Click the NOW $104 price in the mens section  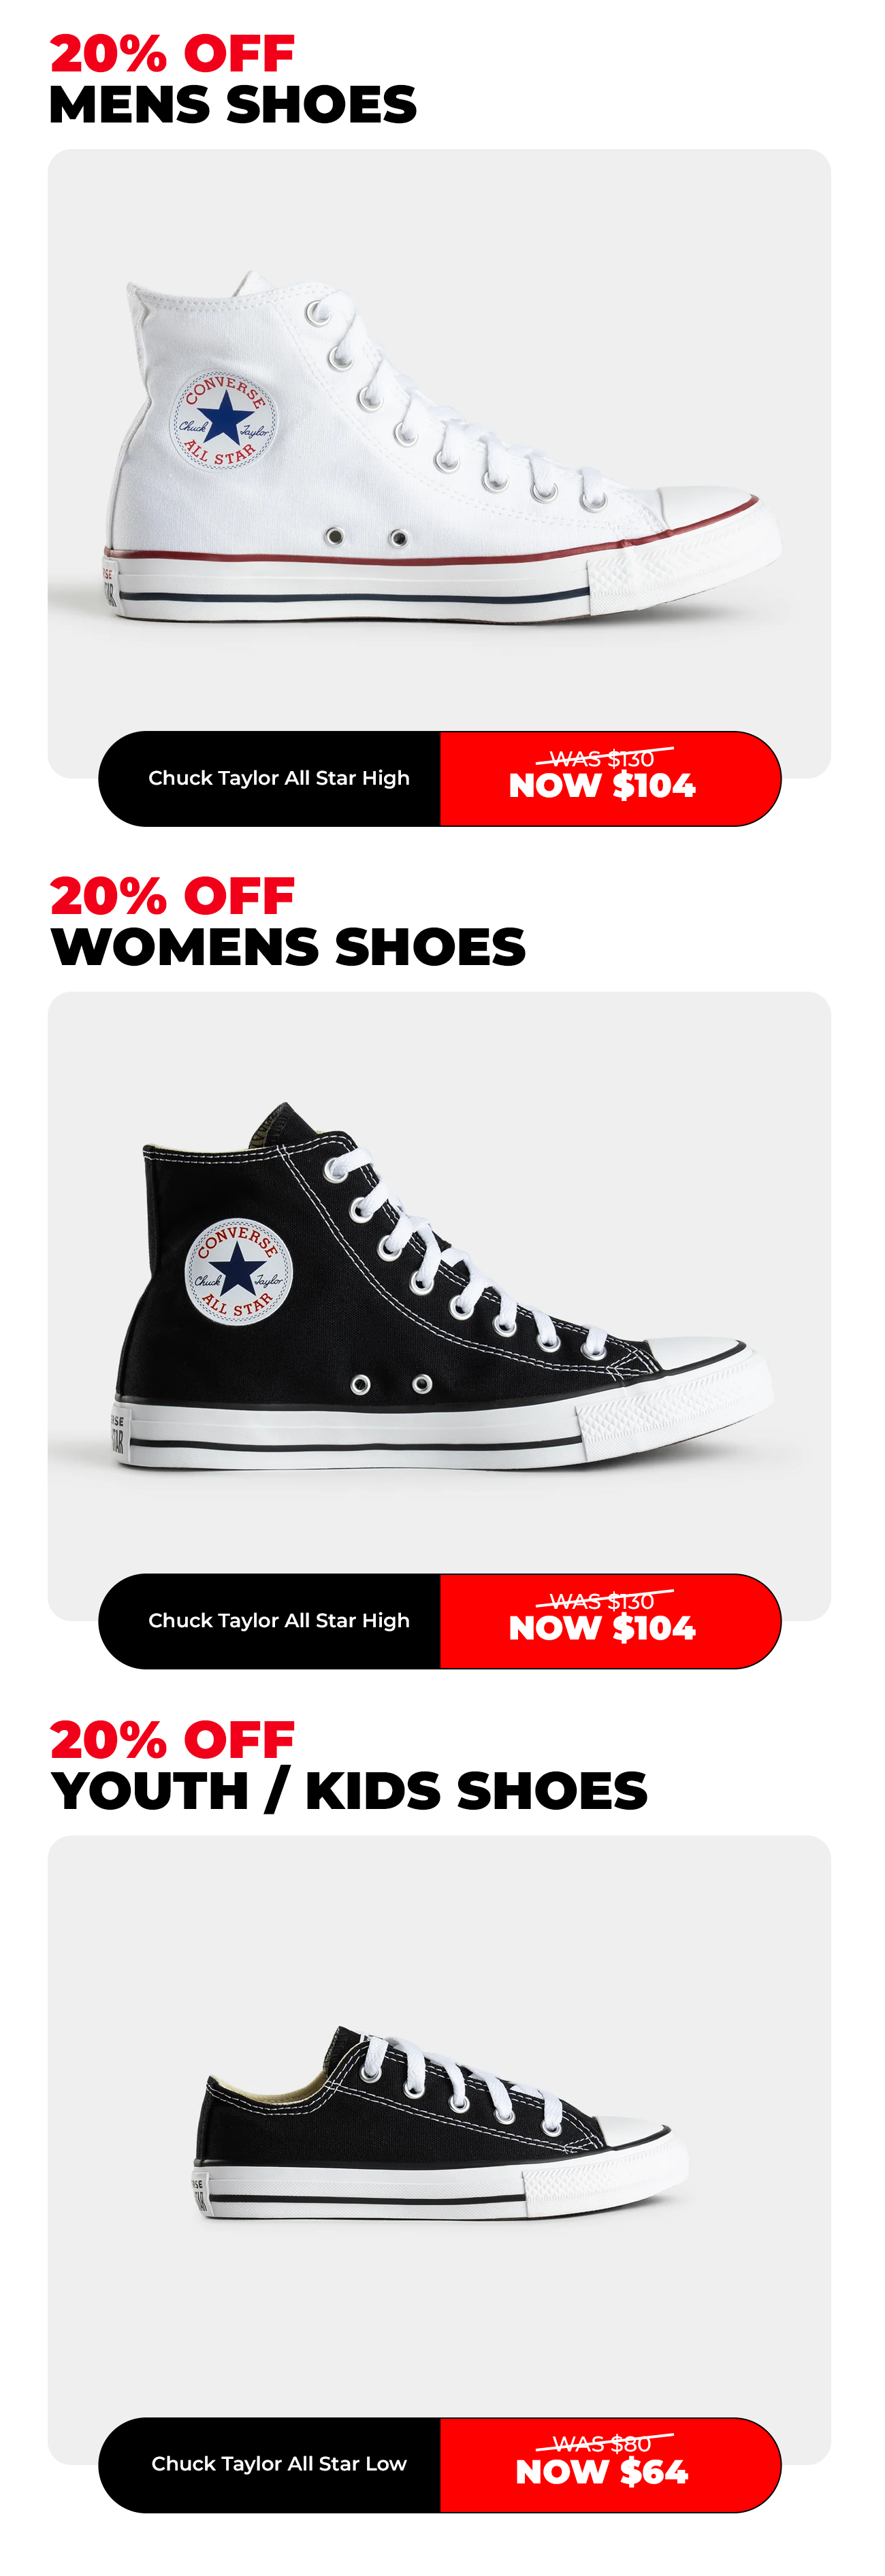[602, 786]
